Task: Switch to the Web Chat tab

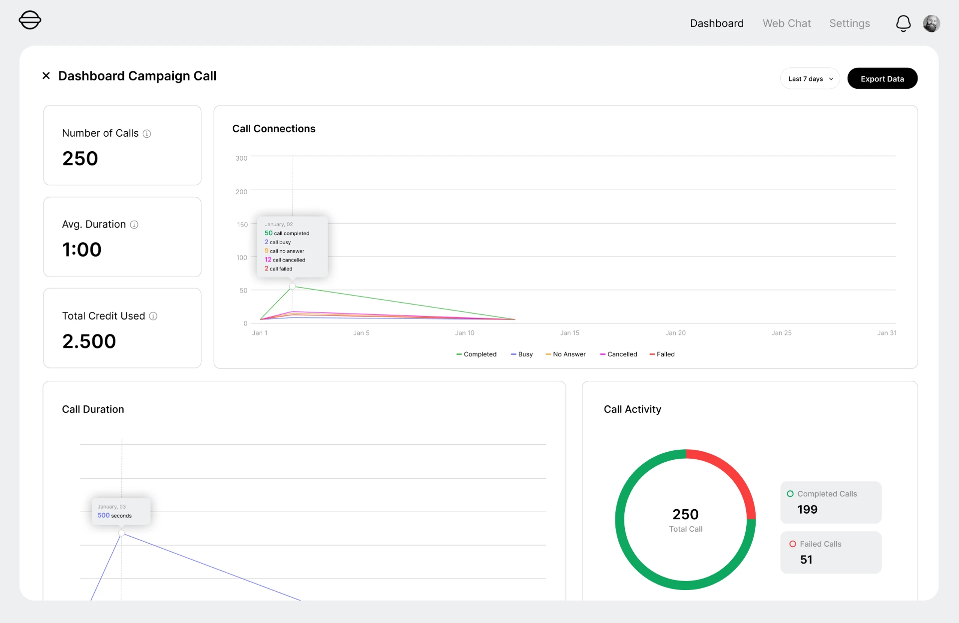Action: tap(787, 23)
